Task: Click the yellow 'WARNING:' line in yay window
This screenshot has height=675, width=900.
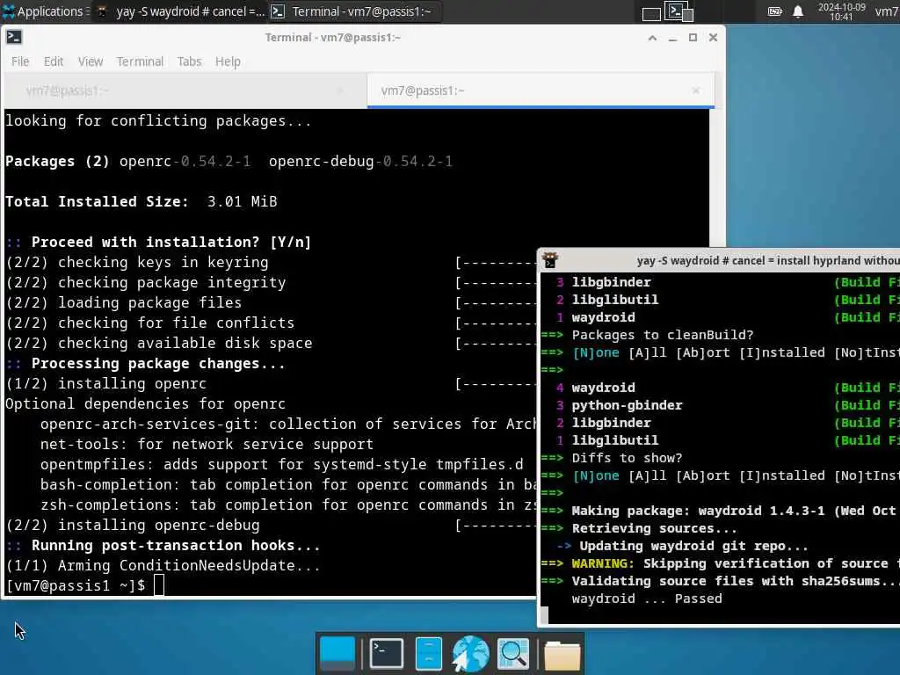Action: (x=721, y=563)
